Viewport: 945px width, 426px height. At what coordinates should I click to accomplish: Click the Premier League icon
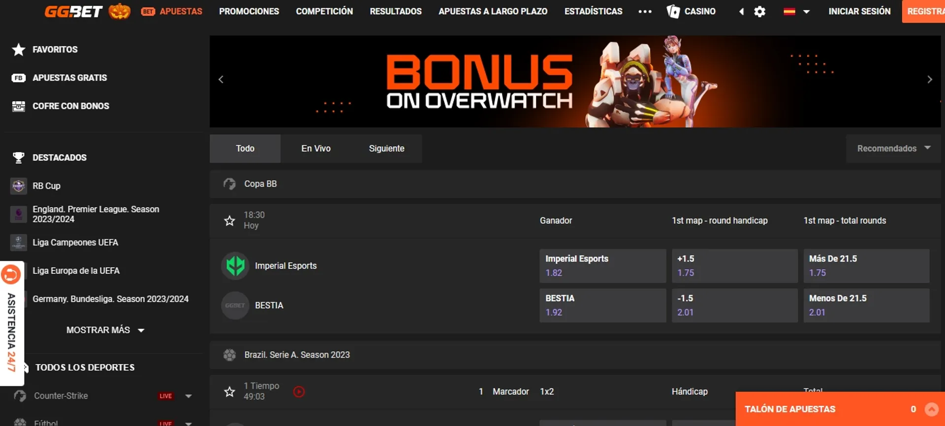point(19,214)
